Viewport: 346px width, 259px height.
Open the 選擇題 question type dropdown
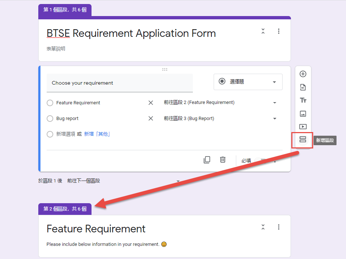pos(248,82)
